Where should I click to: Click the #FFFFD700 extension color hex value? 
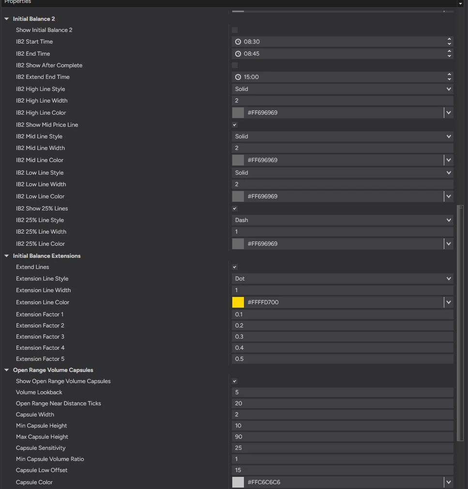click(x=263, y=302)
